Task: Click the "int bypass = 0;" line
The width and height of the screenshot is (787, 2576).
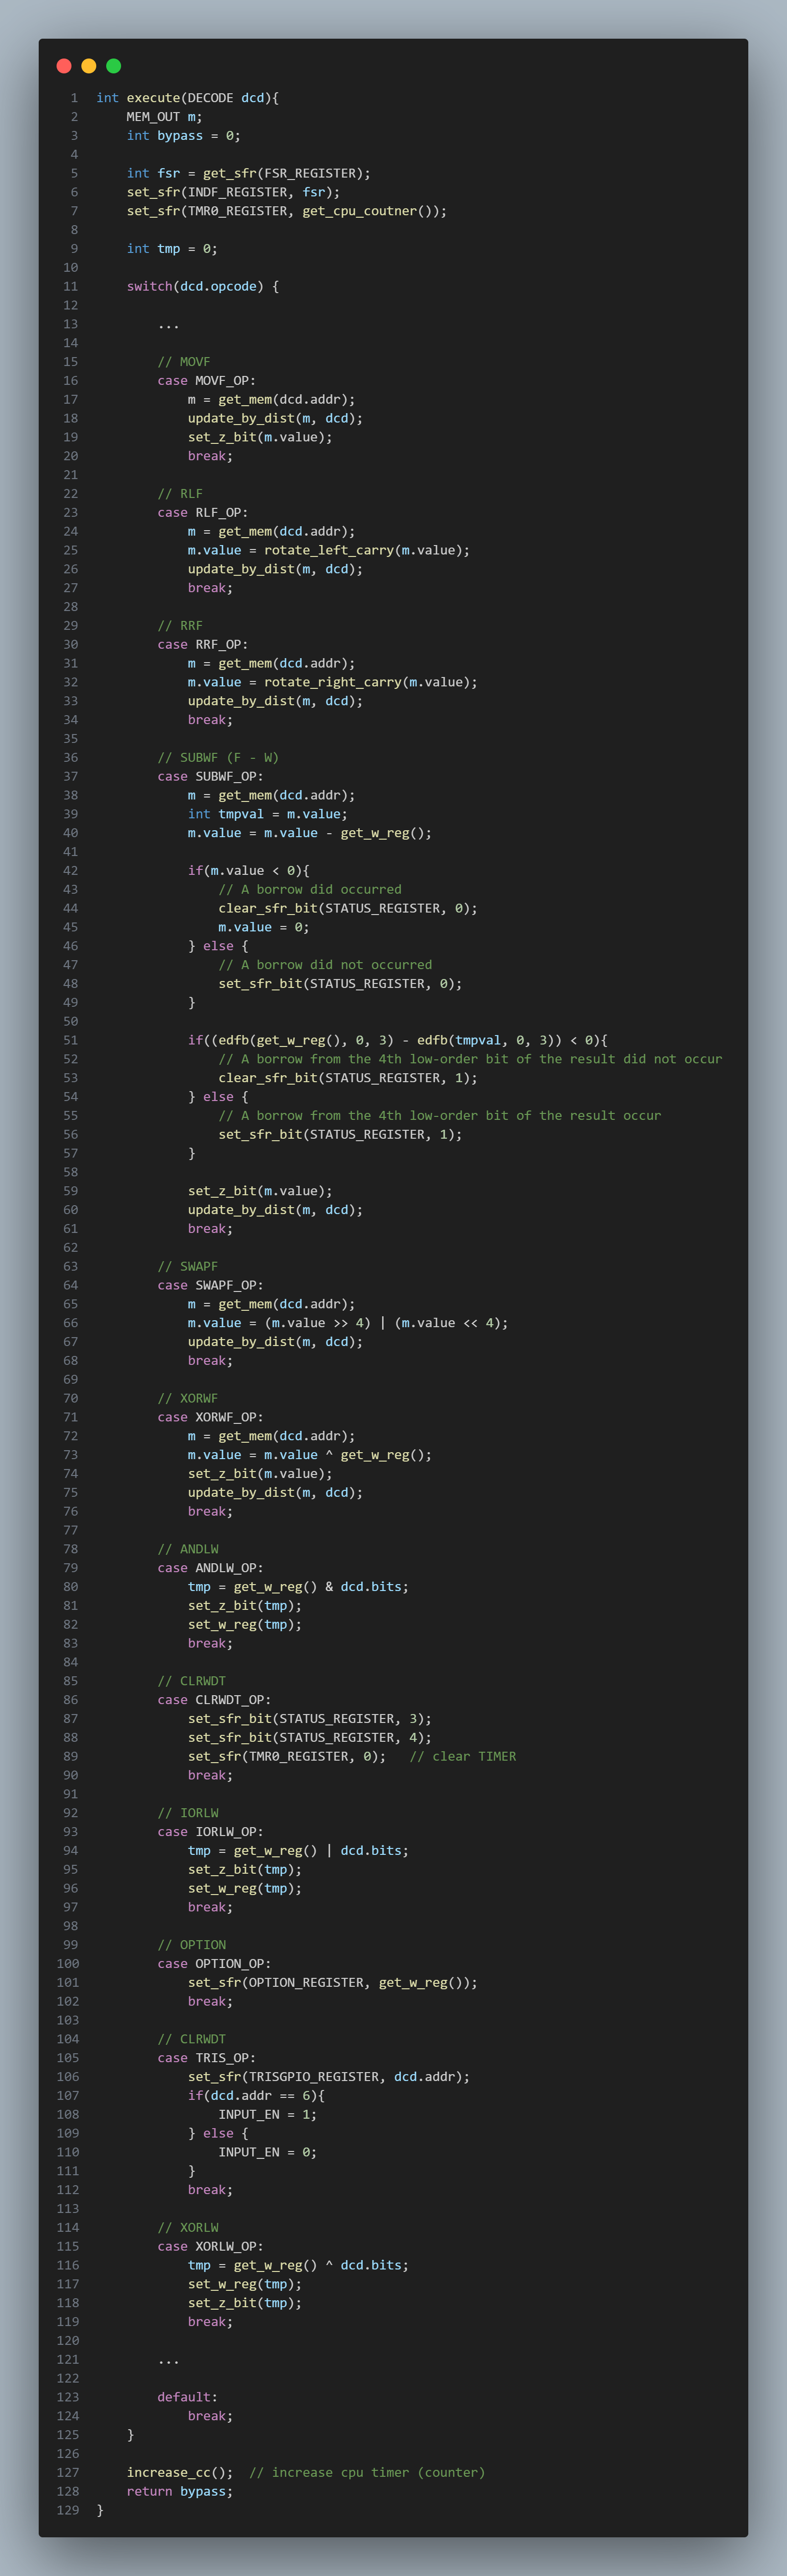Action: tap(184, 136)
